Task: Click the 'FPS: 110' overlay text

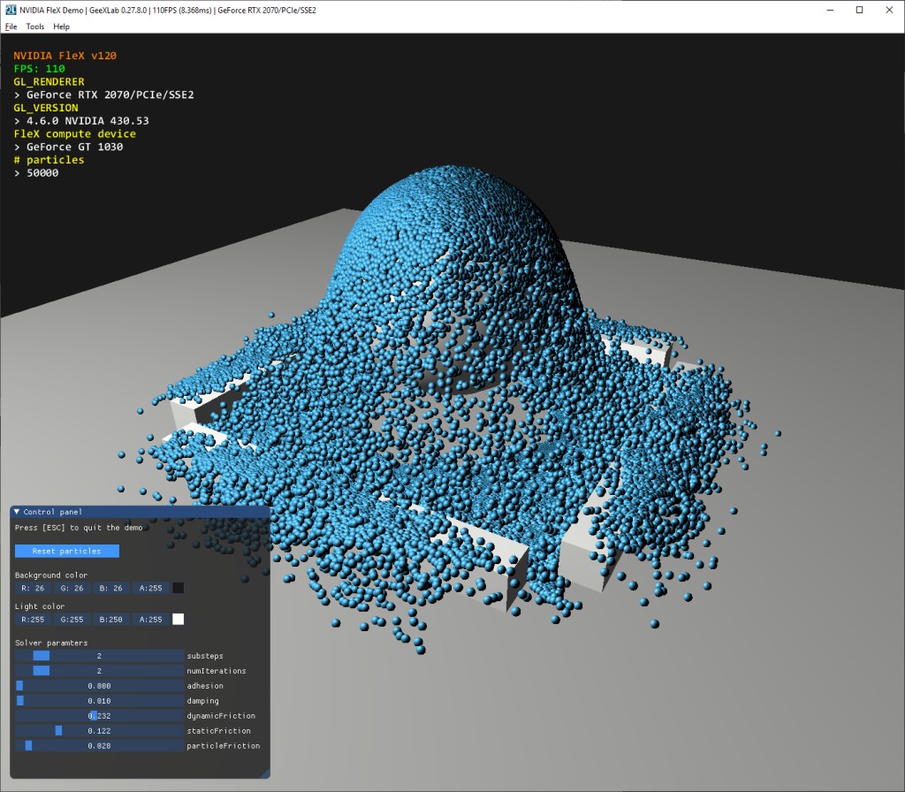Action: (39, 69)
